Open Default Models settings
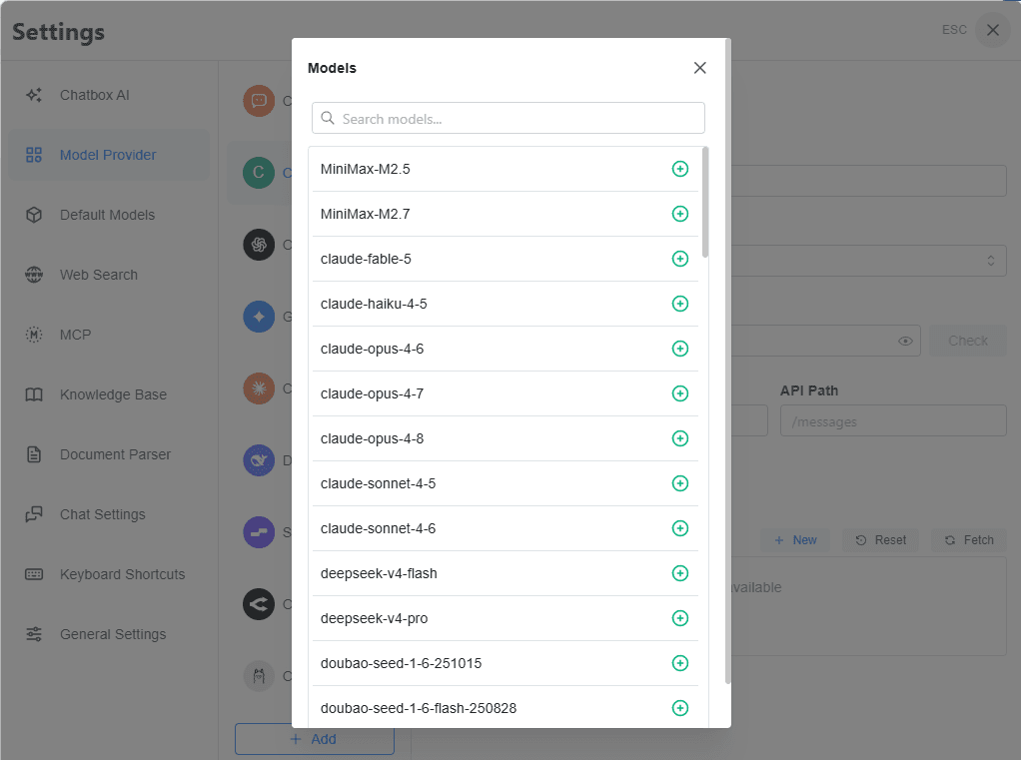 point(109,215)
